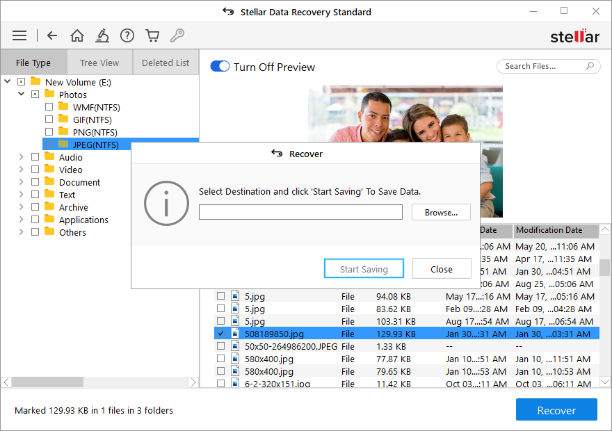The height and width of the screenshot is (431, 612).
Task: Uncheck the 508189850.jpg file checkbox
Action: coord(221,333)
